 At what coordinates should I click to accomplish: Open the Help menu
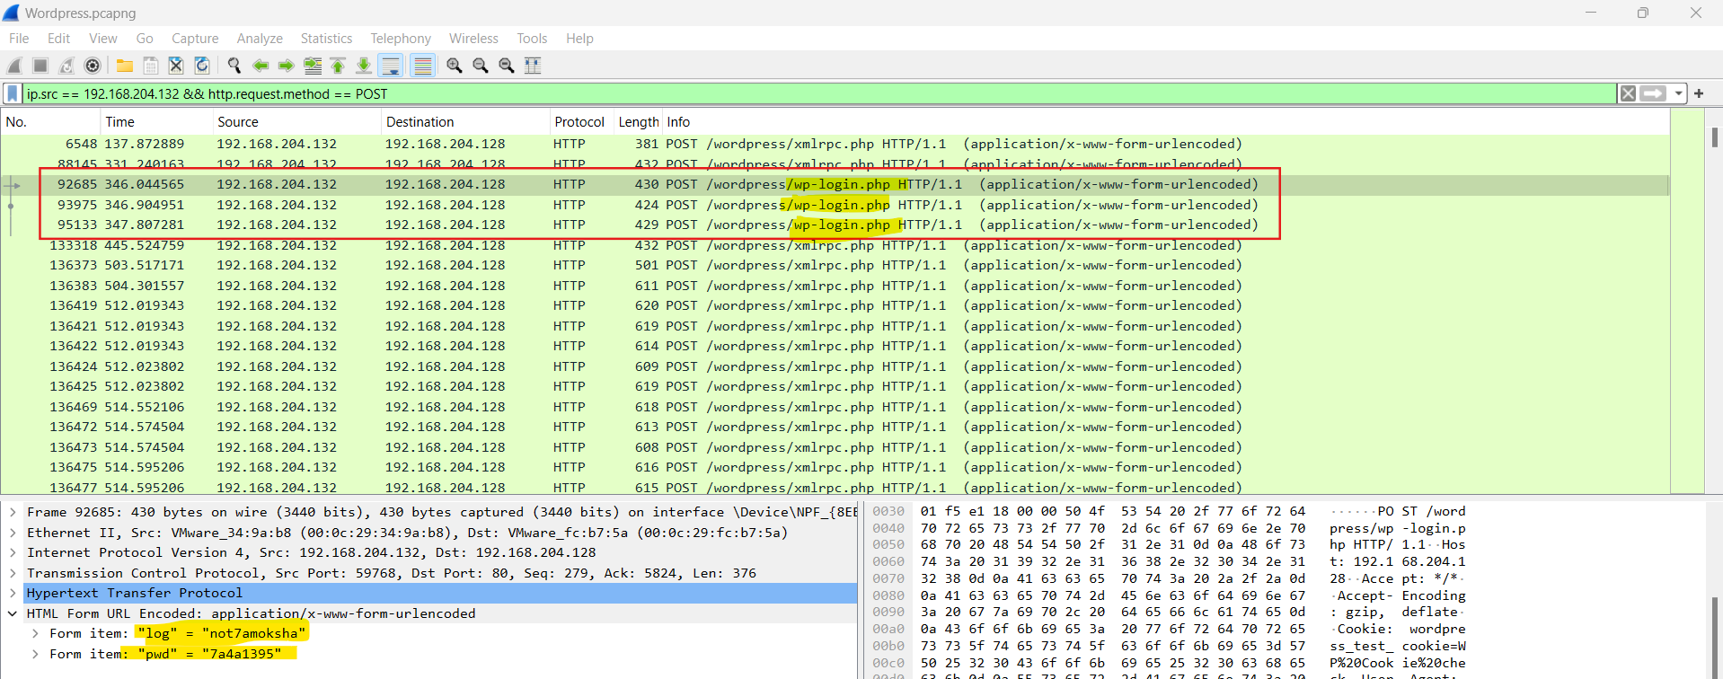point(579,39)
